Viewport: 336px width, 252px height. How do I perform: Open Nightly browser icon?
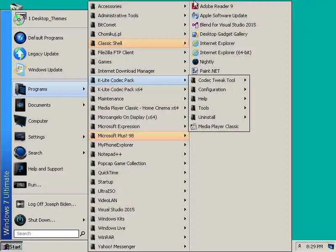195,62
